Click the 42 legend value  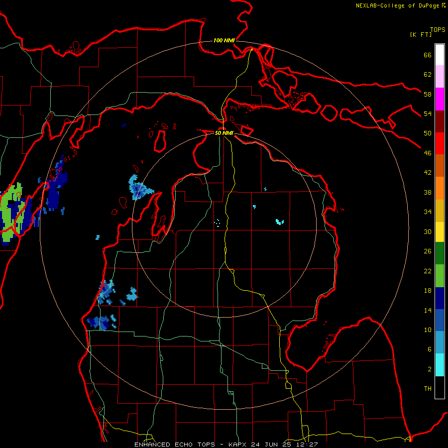(x=428, y=173)
